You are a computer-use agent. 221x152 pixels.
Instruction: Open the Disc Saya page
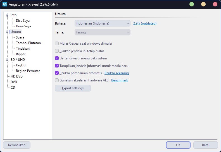(x=23, y=21)
